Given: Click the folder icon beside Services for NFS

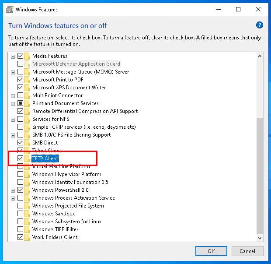Looking at the screenshot, I should [27, 119].
